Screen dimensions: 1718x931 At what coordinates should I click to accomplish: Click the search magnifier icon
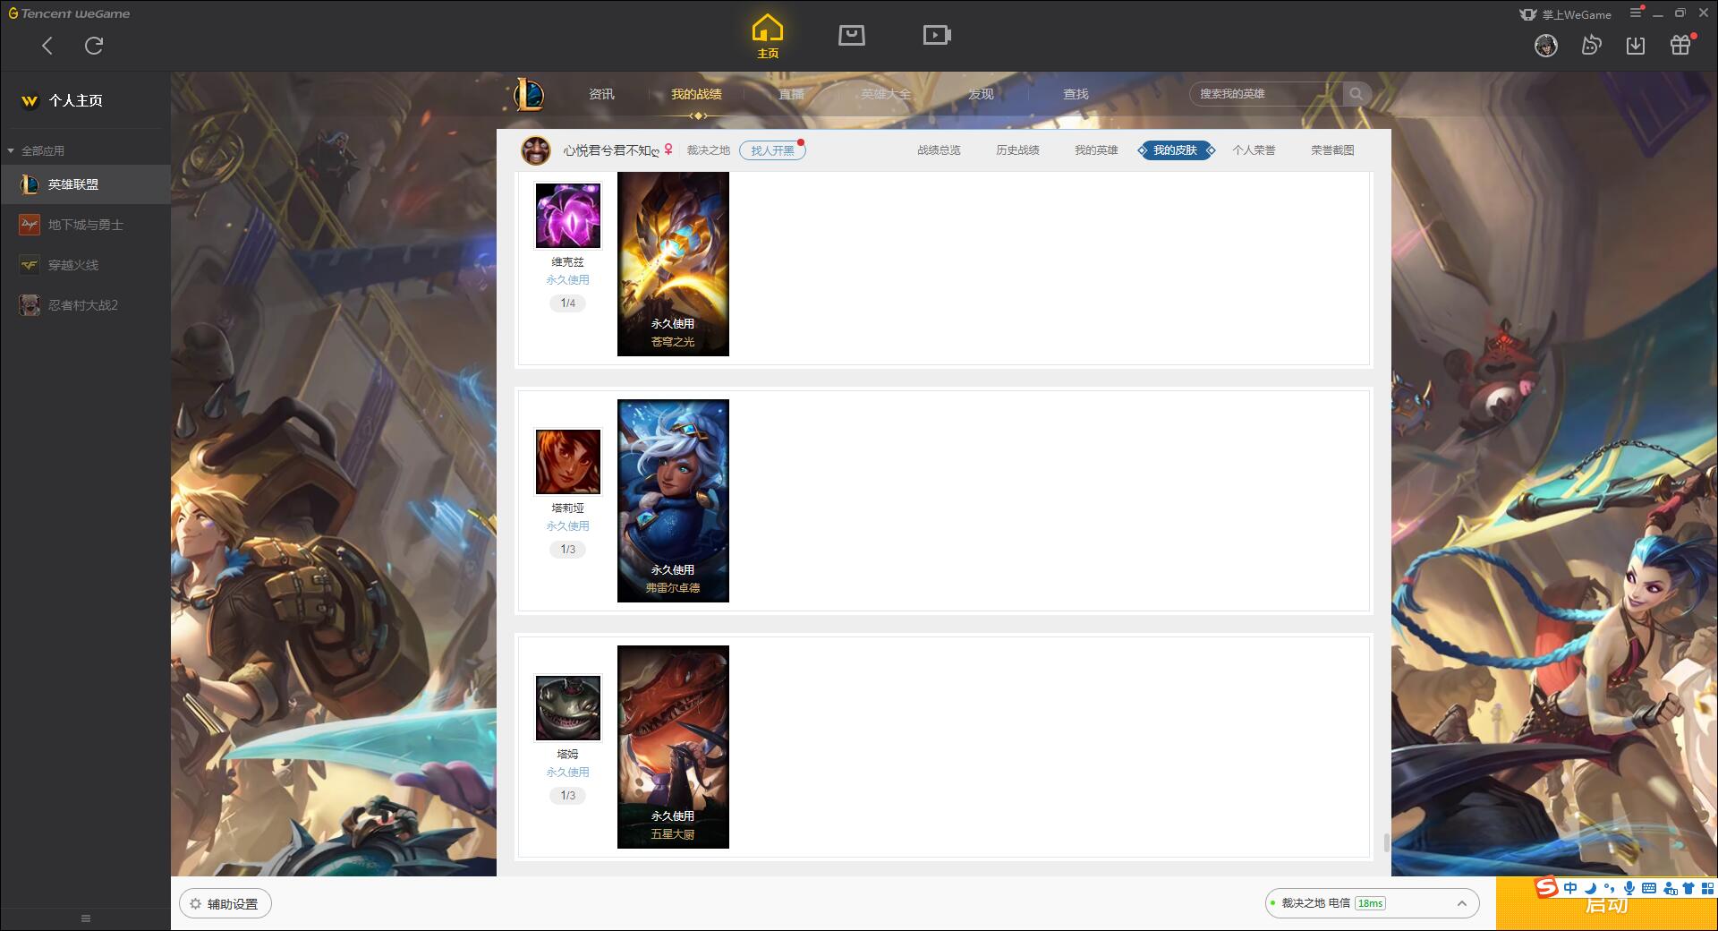pos(1356,94)
